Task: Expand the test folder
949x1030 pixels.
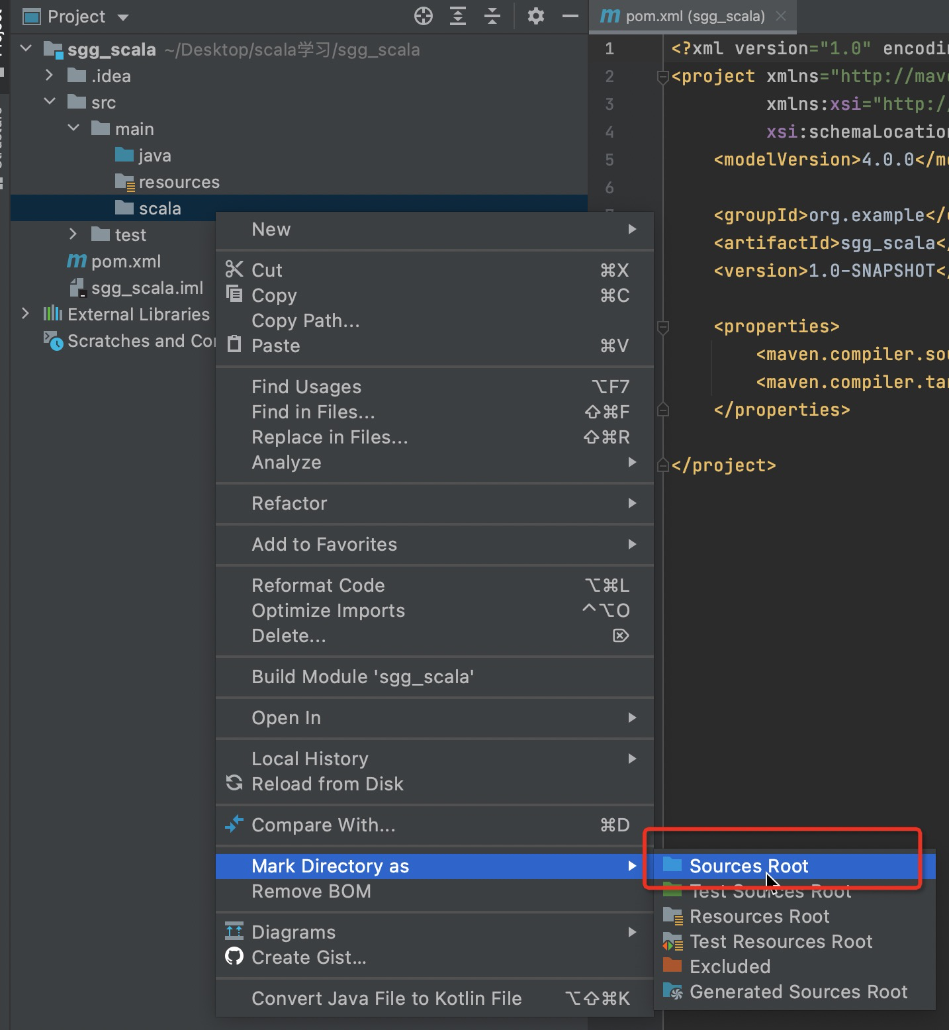Action: tap(73, 234)
